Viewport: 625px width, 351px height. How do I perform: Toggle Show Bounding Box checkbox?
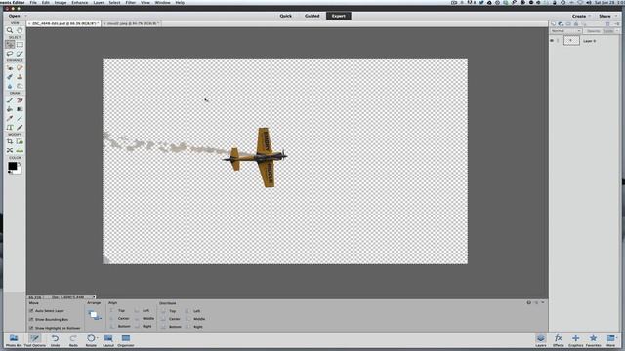[31, 319]
